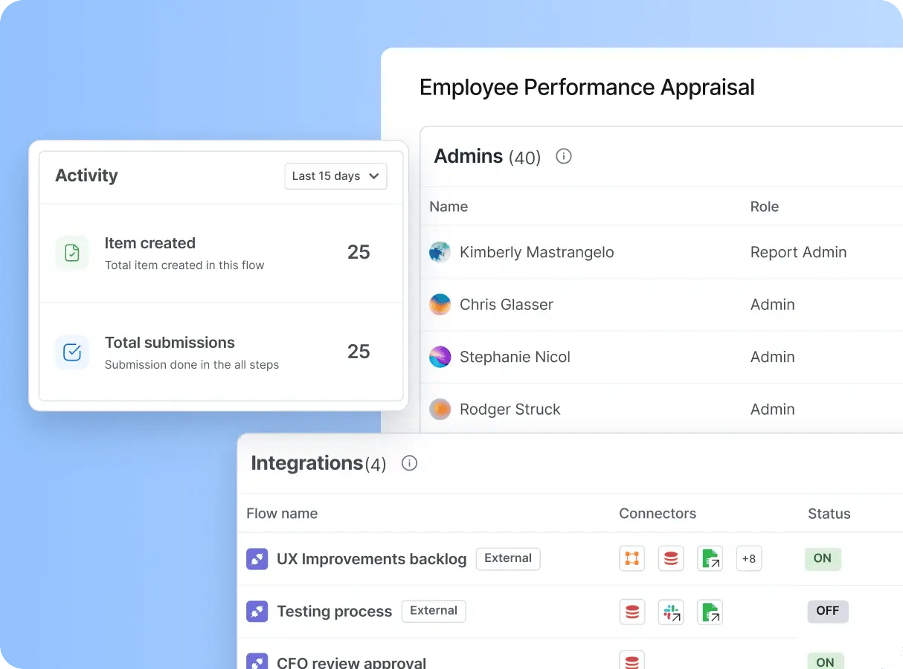This screenshot has width=903, height=669.
Task: Click the blue Total submissions checkmark icon
Action: [x=72, y=352]
